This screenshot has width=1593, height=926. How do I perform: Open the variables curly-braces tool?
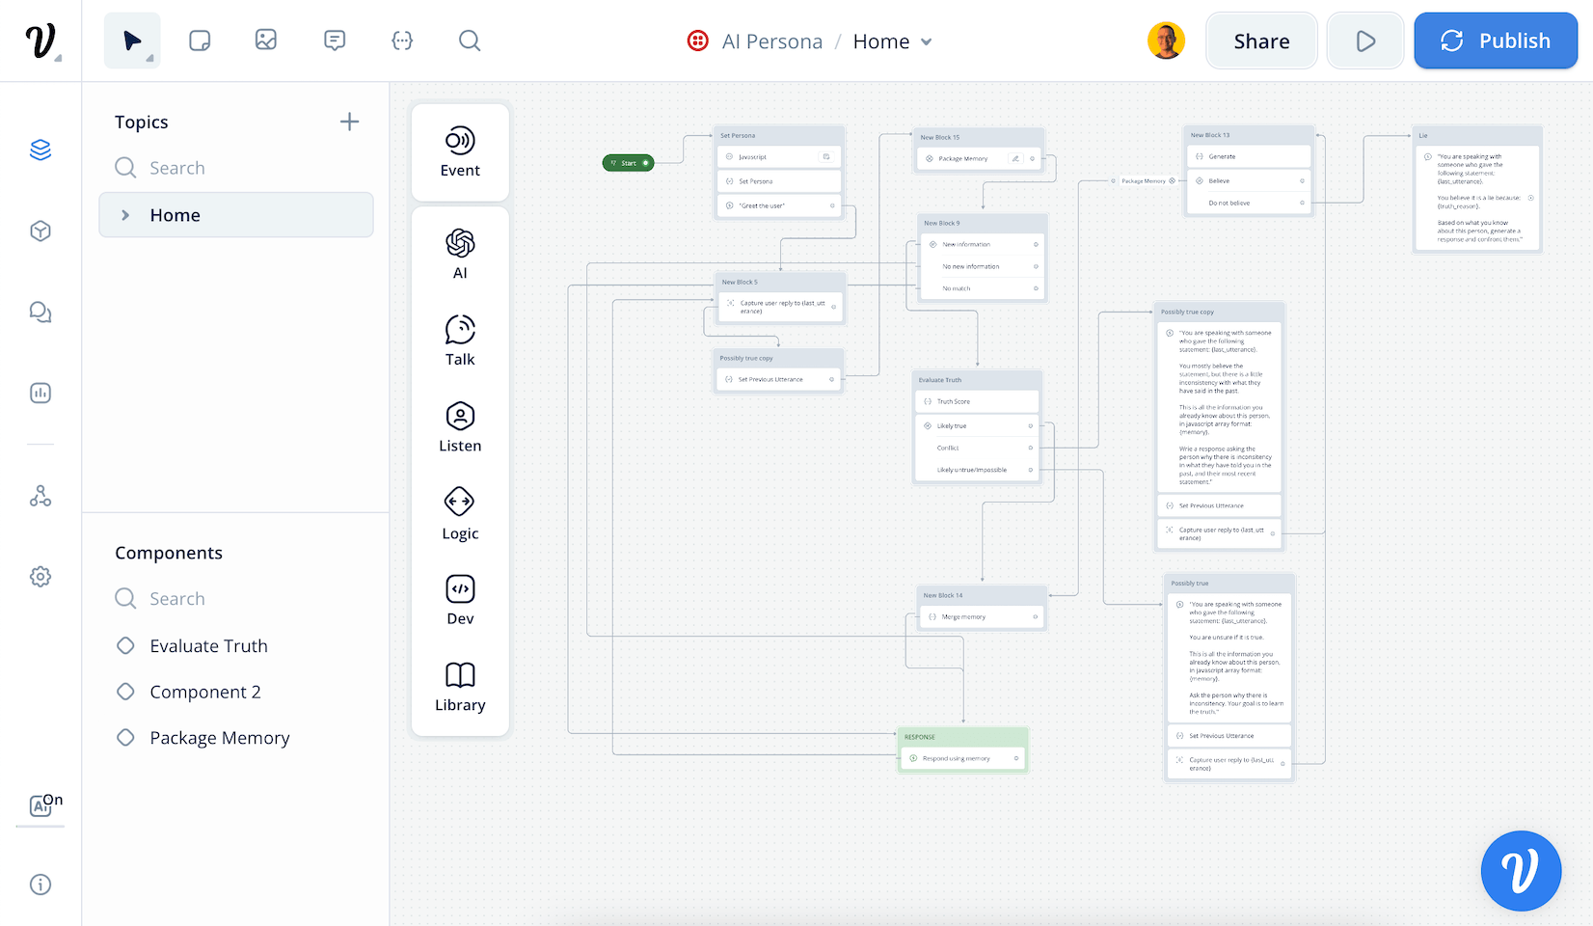[x=402, y=41]
